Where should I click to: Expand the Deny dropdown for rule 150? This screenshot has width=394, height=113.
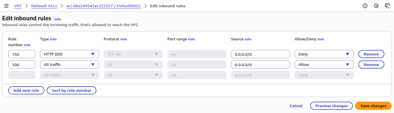(324, 54)
